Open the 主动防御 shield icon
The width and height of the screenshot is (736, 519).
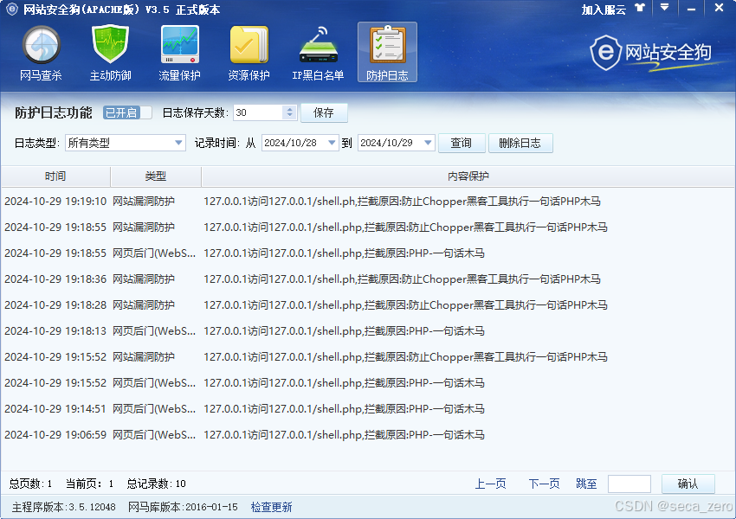click(110, 53)
